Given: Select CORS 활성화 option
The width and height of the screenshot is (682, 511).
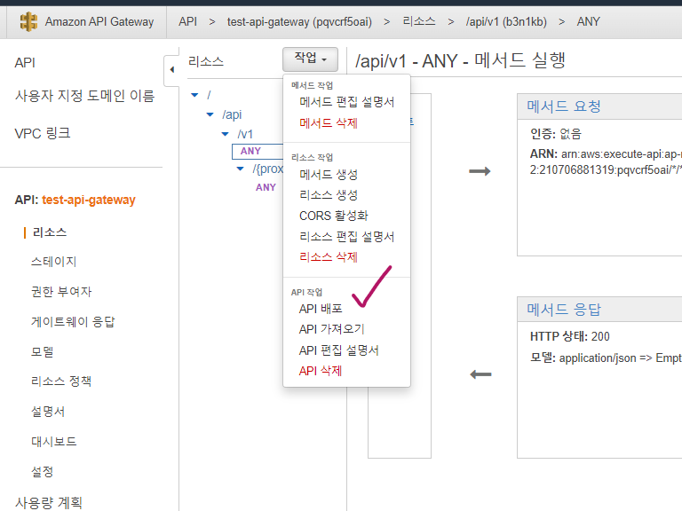Looking at the screenshot, I should [x=334, y=216].
